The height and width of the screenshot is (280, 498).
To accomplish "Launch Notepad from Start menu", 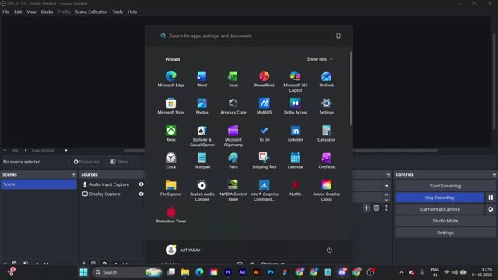I will click(x=202, y=160).
